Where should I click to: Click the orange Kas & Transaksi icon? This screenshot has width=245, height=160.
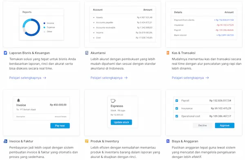(168, 53)
